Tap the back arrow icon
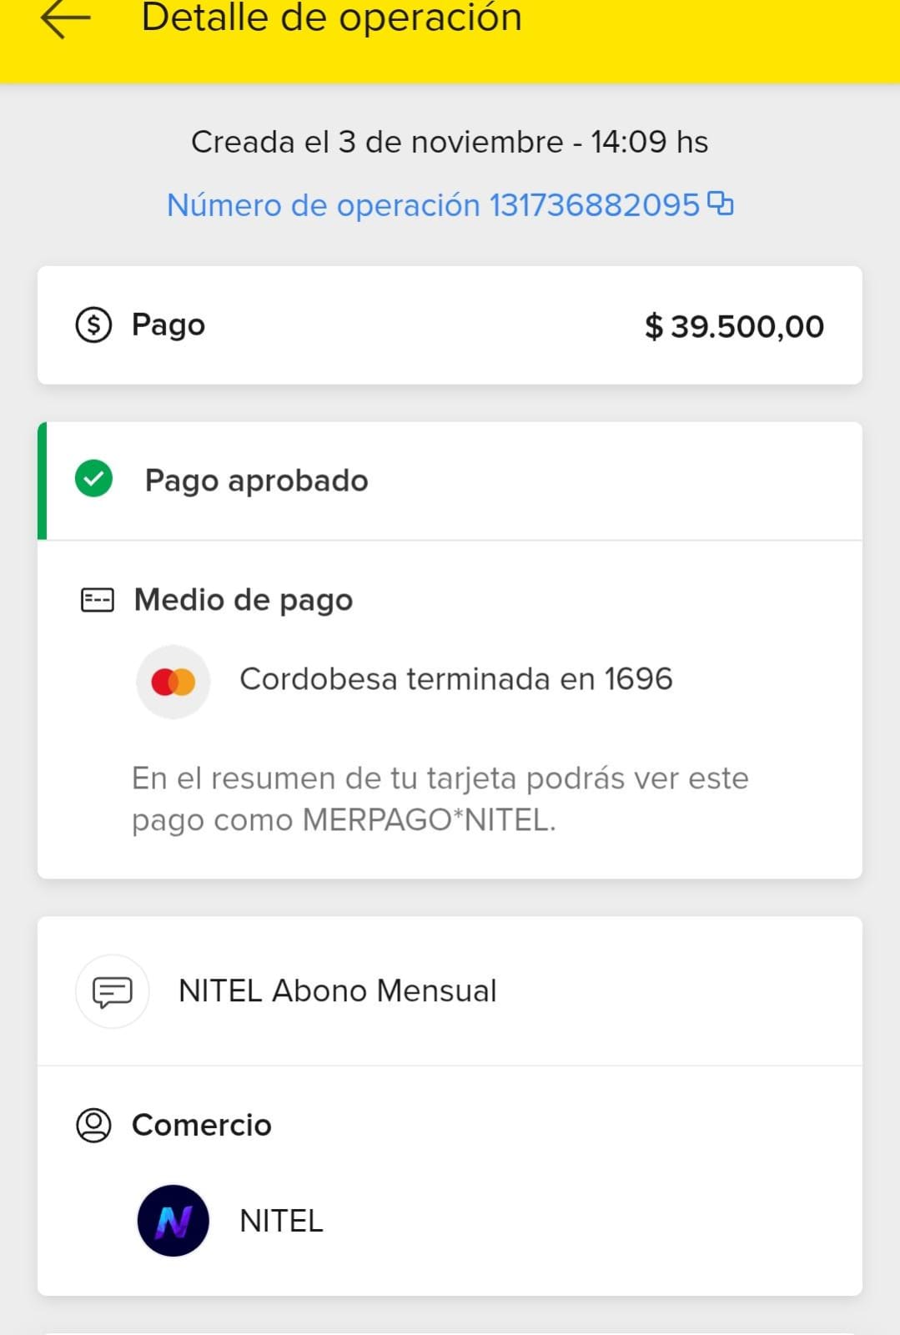Screen dimensions: 900x1335 pyautogui.click(x=65, y=19)
